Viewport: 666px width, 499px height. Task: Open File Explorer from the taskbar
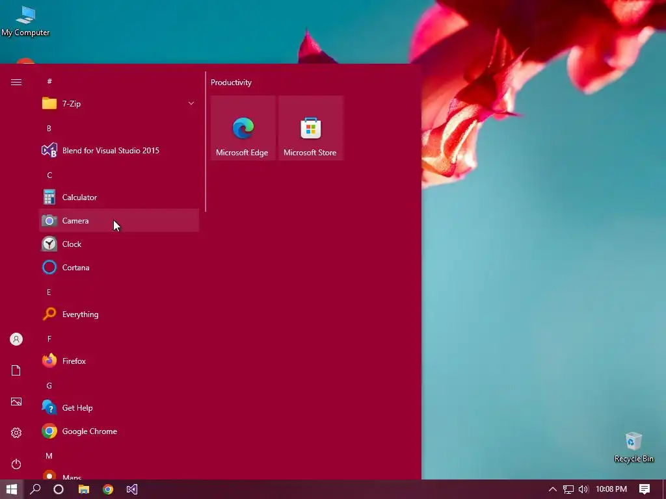84,489
